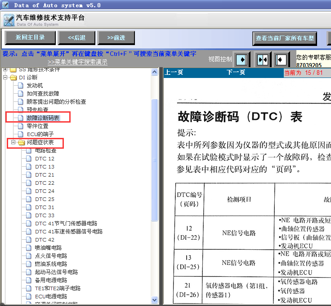Click document icon beside DTC 22
Screen dimensions: 331x306
(x=29, y=183)
